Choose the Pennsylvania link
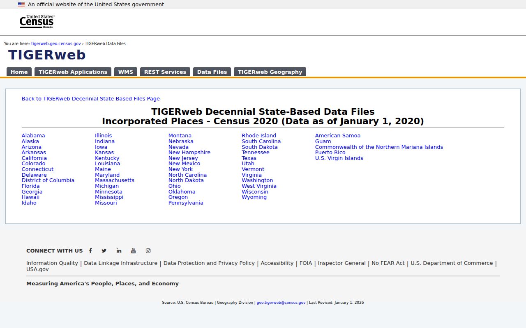526x328 pixels. click(186, 203)
